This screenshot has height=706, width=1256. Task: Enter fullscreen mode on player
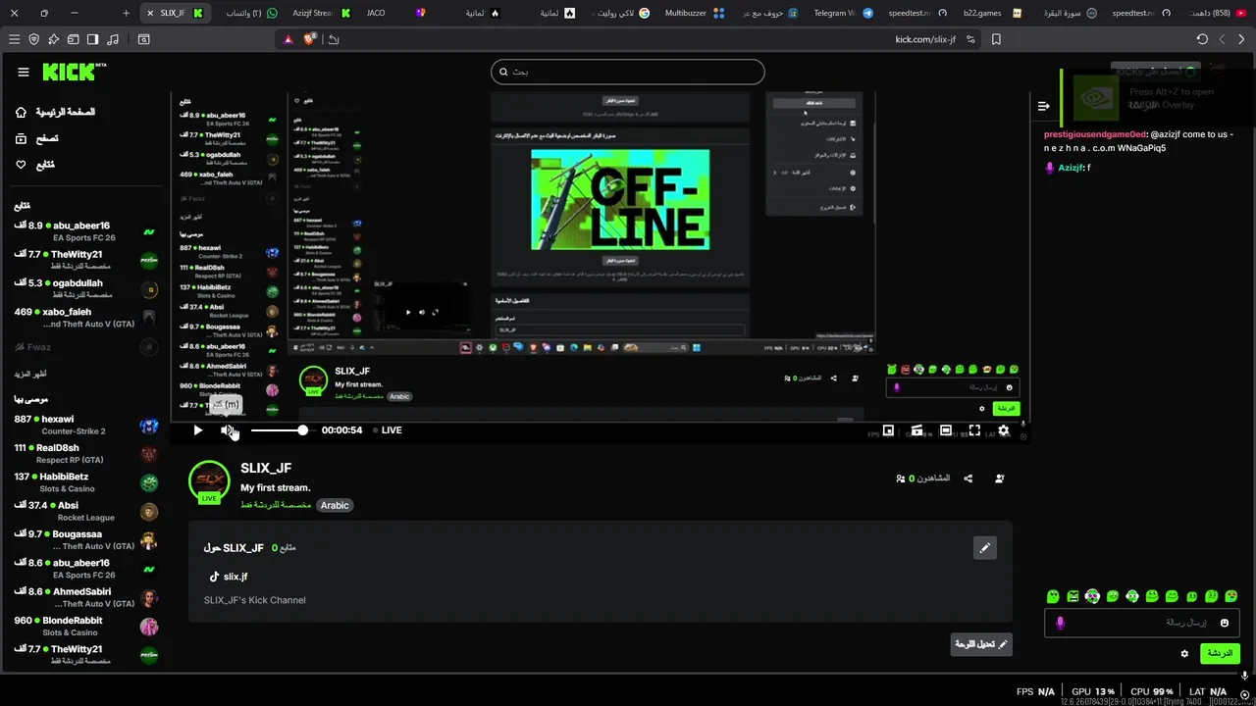tap(974, 430)
